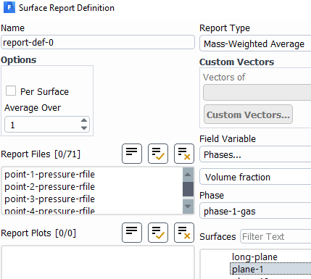
Task: Enable the Per Surface checkbox
Action: pos(11,91)
